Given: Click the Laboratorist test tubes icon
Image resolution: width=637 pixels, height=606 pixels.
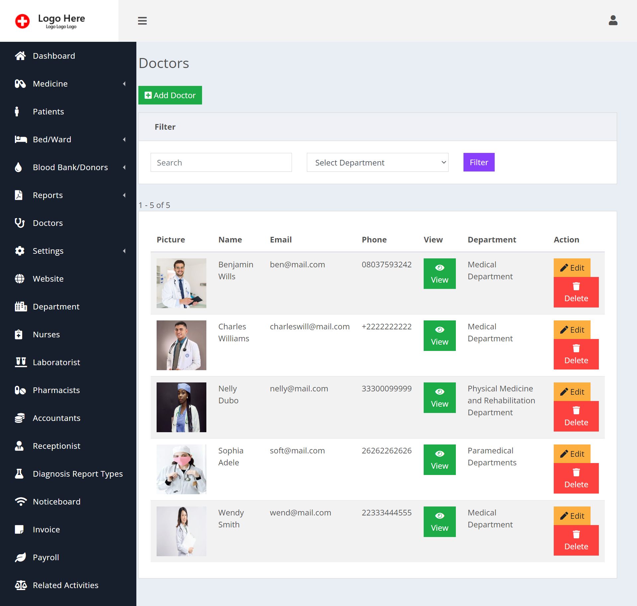Looking at the screenshot, I should point(20,362).
